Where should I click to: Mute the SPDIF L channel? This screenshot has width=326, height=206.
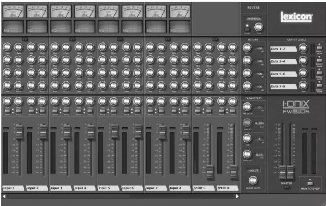[x=198, y=111]
